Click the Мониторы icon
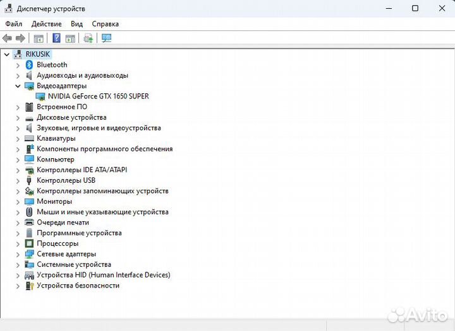This screenshot has height=331, width=455. (x=29, y=201)
